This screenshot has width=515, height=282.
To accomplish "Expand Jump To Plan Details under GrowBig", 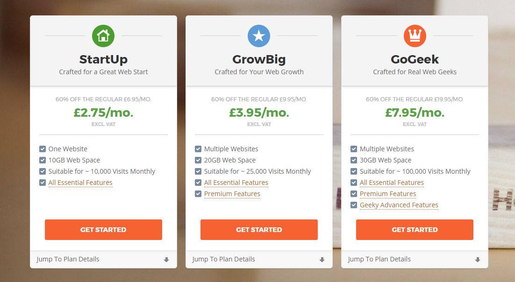I will click(x=259, y=259).
